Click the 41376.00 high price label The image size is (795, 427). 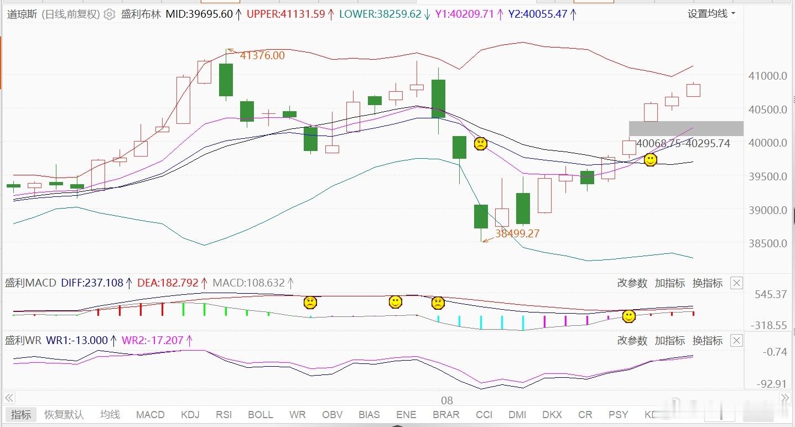(262, 55)
